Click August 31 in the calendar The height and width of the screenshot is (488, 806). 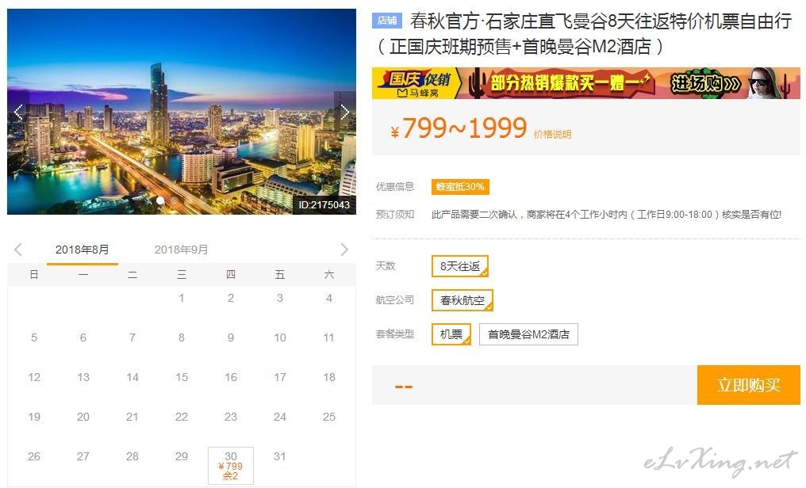point(279,456)
